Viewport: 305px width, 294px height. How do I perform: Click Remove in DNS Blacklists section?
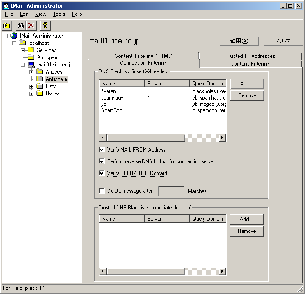[x=247, y=95]
